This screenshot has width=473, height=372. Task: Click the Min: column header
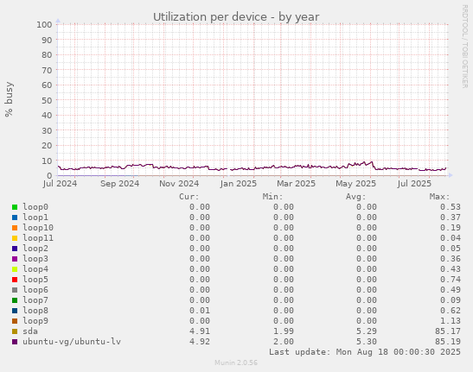[x=272, y=197]
